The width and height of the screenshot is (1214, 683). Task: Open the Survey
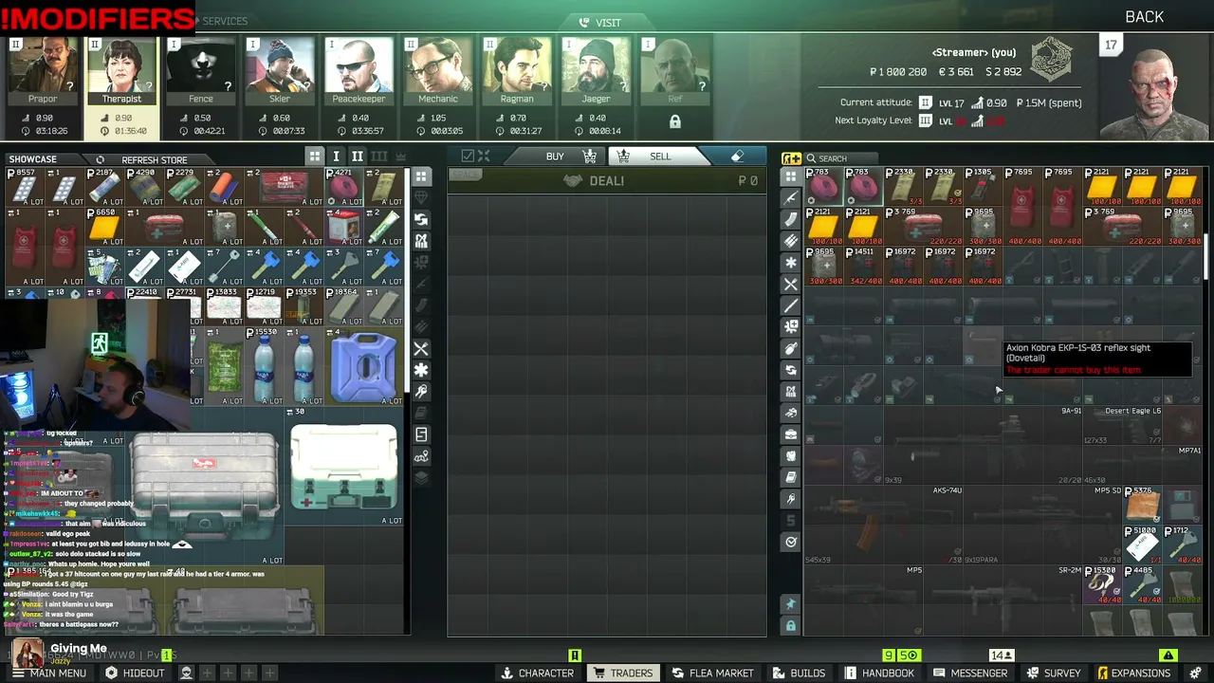pyautogui.click(x=1053, y=673)
